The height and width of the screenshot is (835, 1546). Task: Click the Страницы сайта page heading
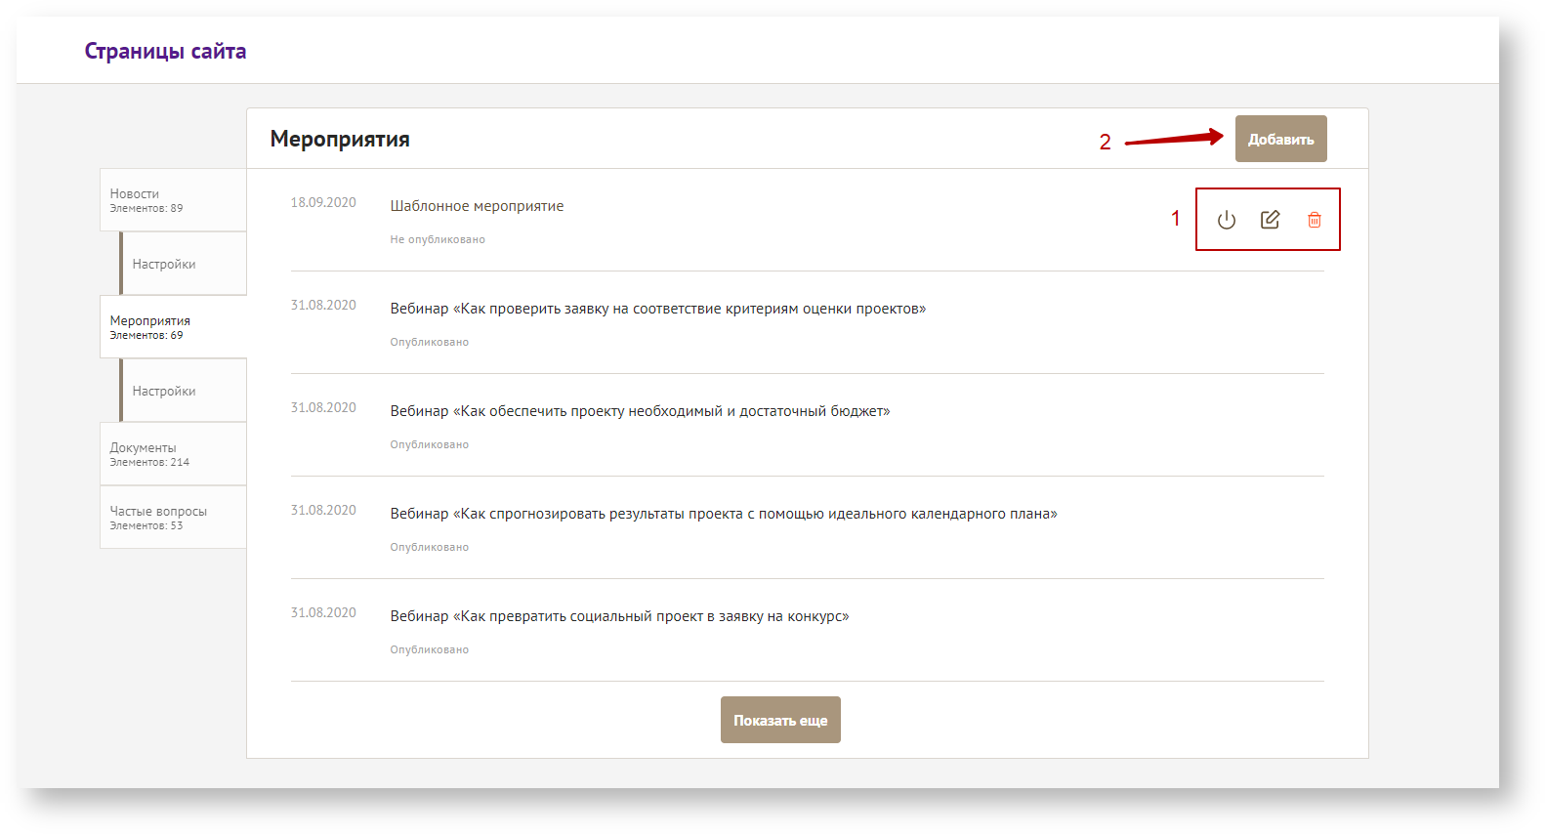click(165, 51)
